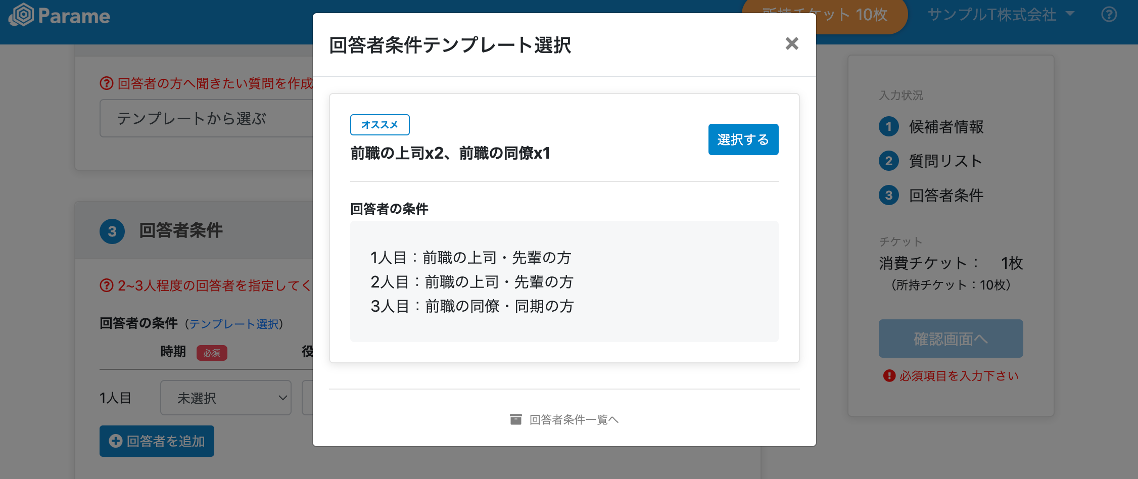
Task: Go to step 3 回答者条件 in sidebar
Action: [x=945, y=196]
